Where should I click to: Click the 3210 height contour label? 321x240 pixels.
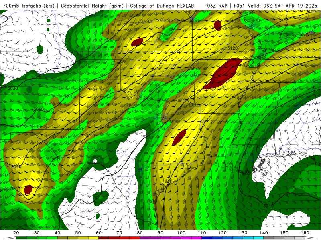pos(268,206)
